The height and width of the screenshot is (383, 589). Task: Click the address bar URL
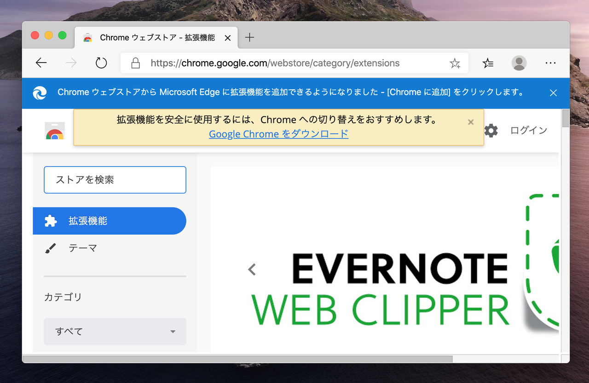pos(275,63)
